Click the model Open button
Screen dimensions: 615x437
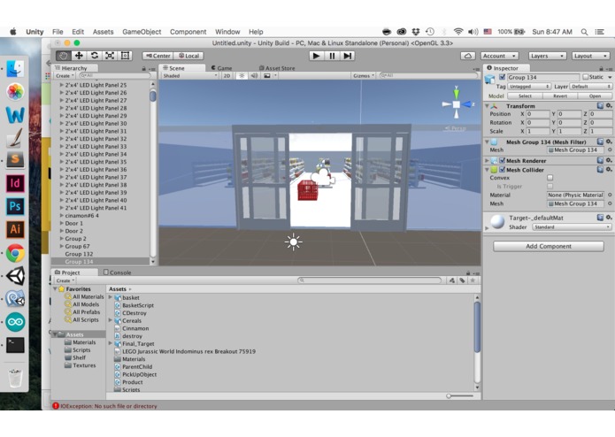[x=595, y=96]
